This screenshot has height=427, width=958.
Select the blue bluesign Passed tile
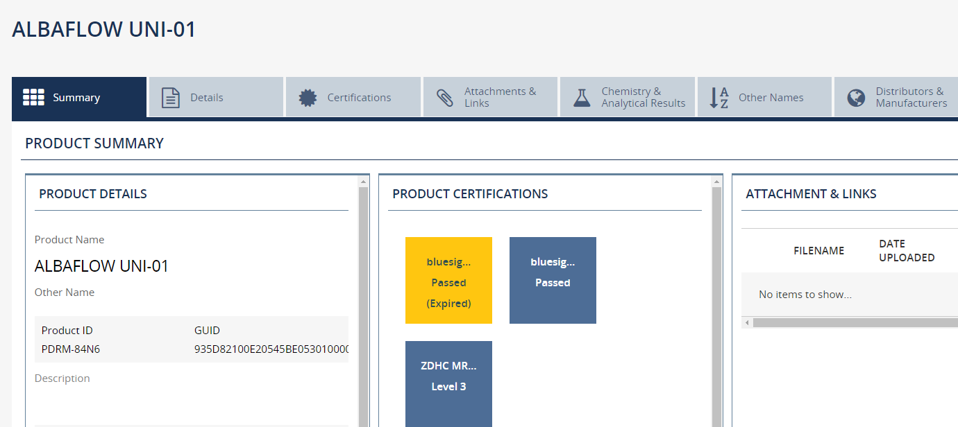(553, 280)
